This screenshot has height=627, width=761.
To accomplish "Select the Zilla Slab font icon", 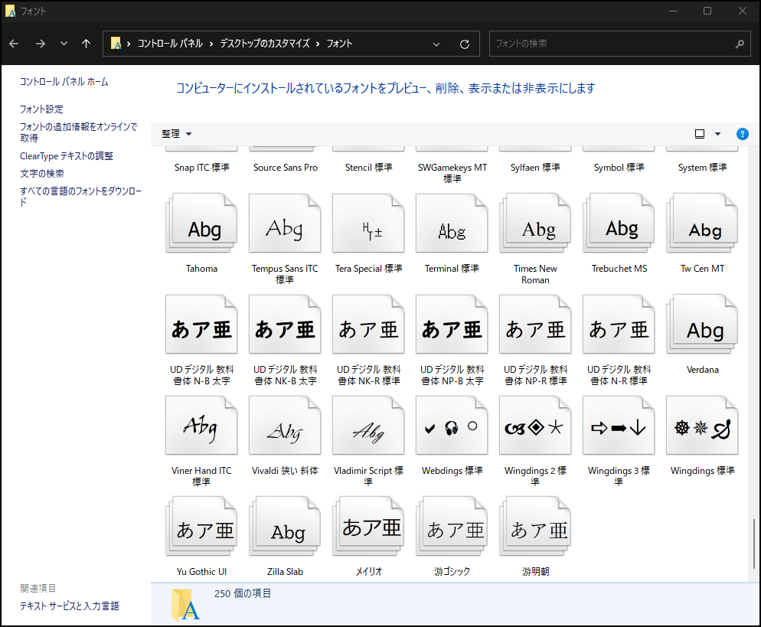I will tap(285, 527).
